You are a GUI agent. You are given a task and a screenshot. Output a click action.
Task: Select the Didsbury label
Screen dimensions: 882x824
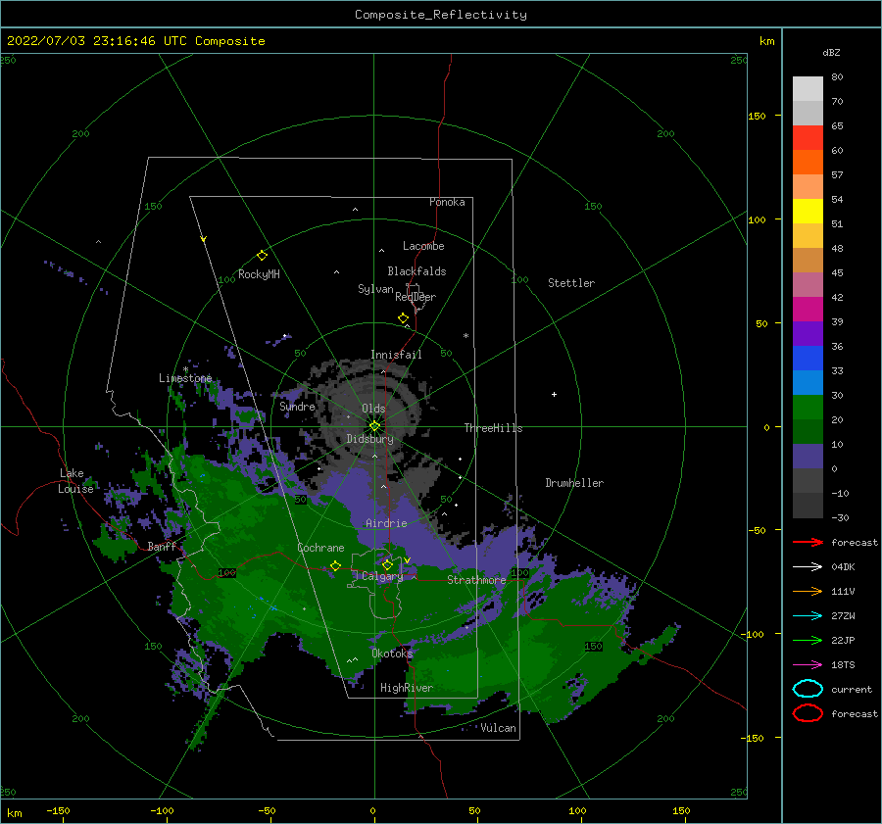click(x=369, y=439)
